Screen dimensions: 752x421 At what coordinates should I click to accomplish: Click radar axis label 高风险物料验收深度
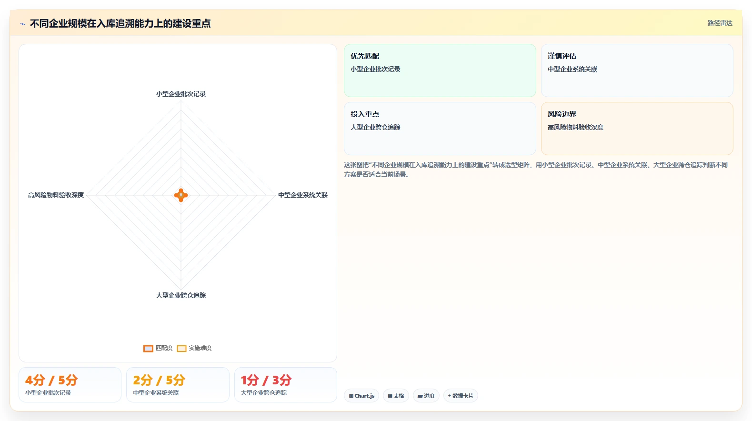tap(56, 195)
